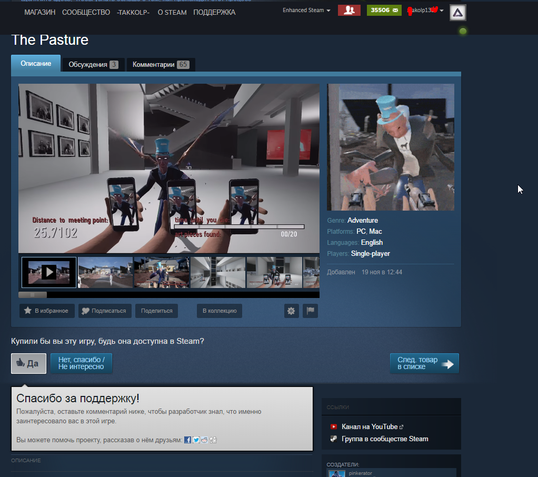Open the СООБЩЕСТВО menu
The height and width of the screenshot is (477, 538).
86,12
